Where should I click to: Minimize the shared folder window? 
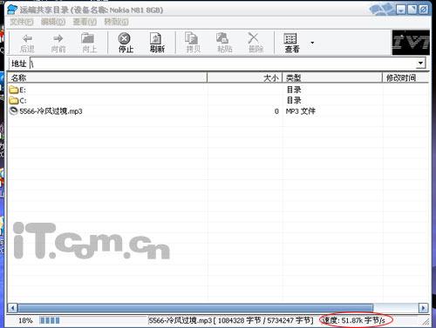click(401, 10)
